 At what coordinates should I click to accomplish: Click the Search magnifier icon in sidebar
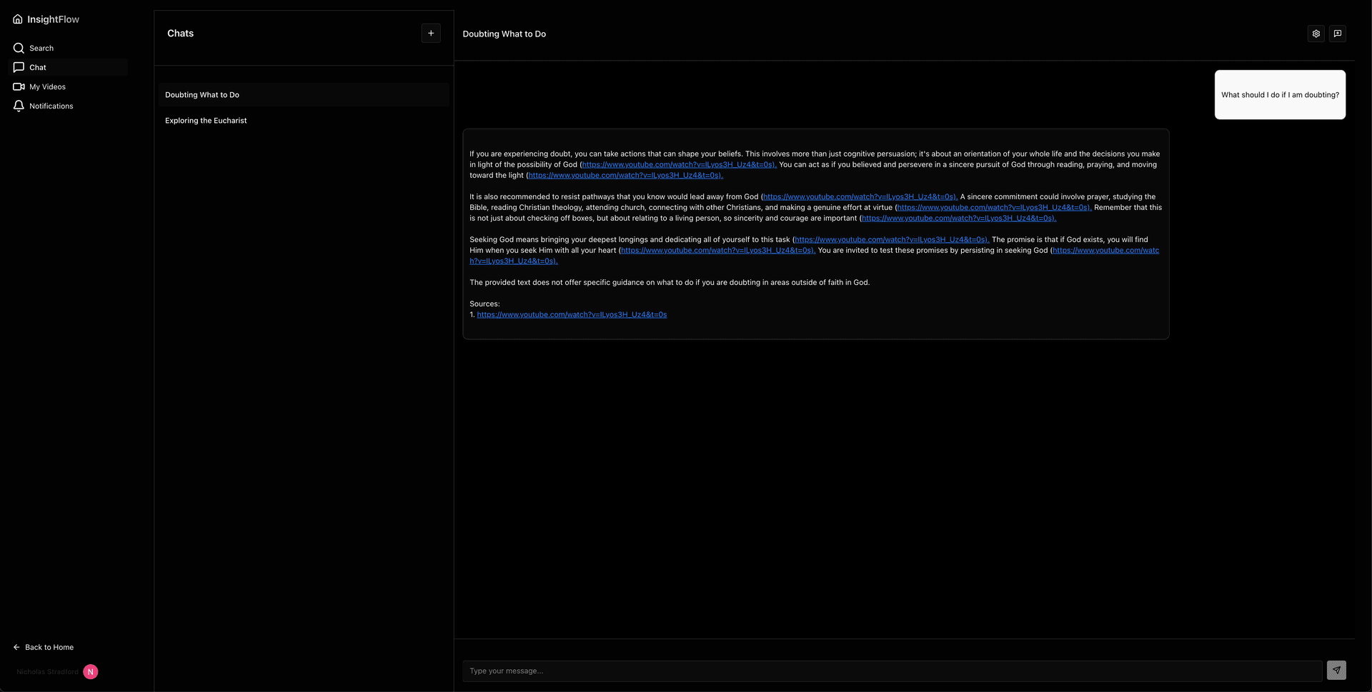tap(19, 48)
